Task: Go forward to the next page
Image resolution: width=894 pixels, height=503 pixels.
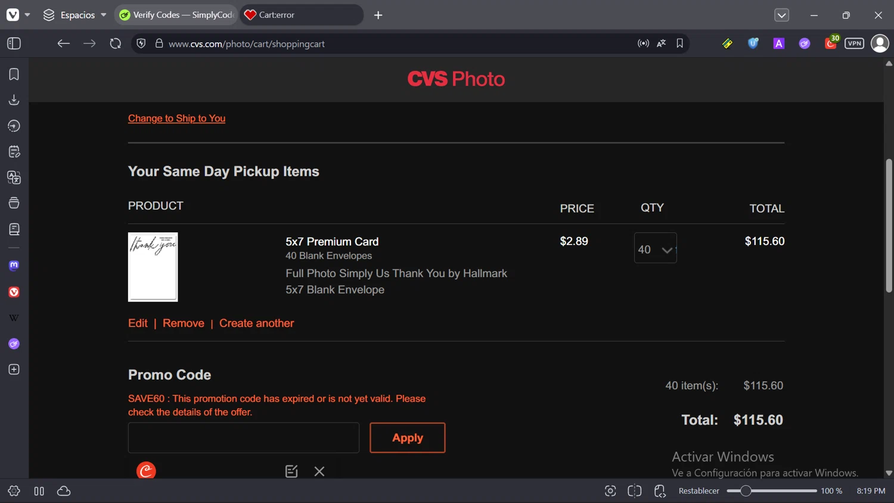Action: [x=89, y=44]
